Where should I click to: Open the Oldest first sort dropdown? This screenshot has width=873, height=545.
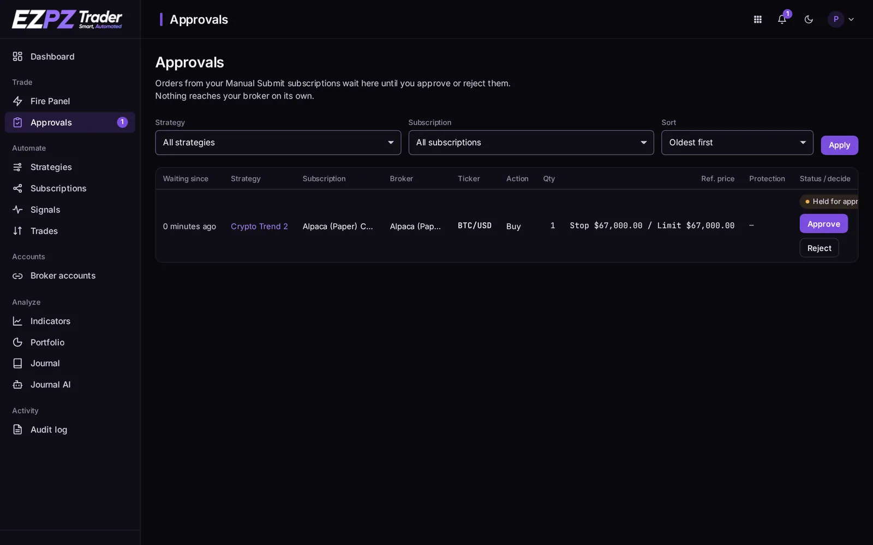[x=737, y=143]
